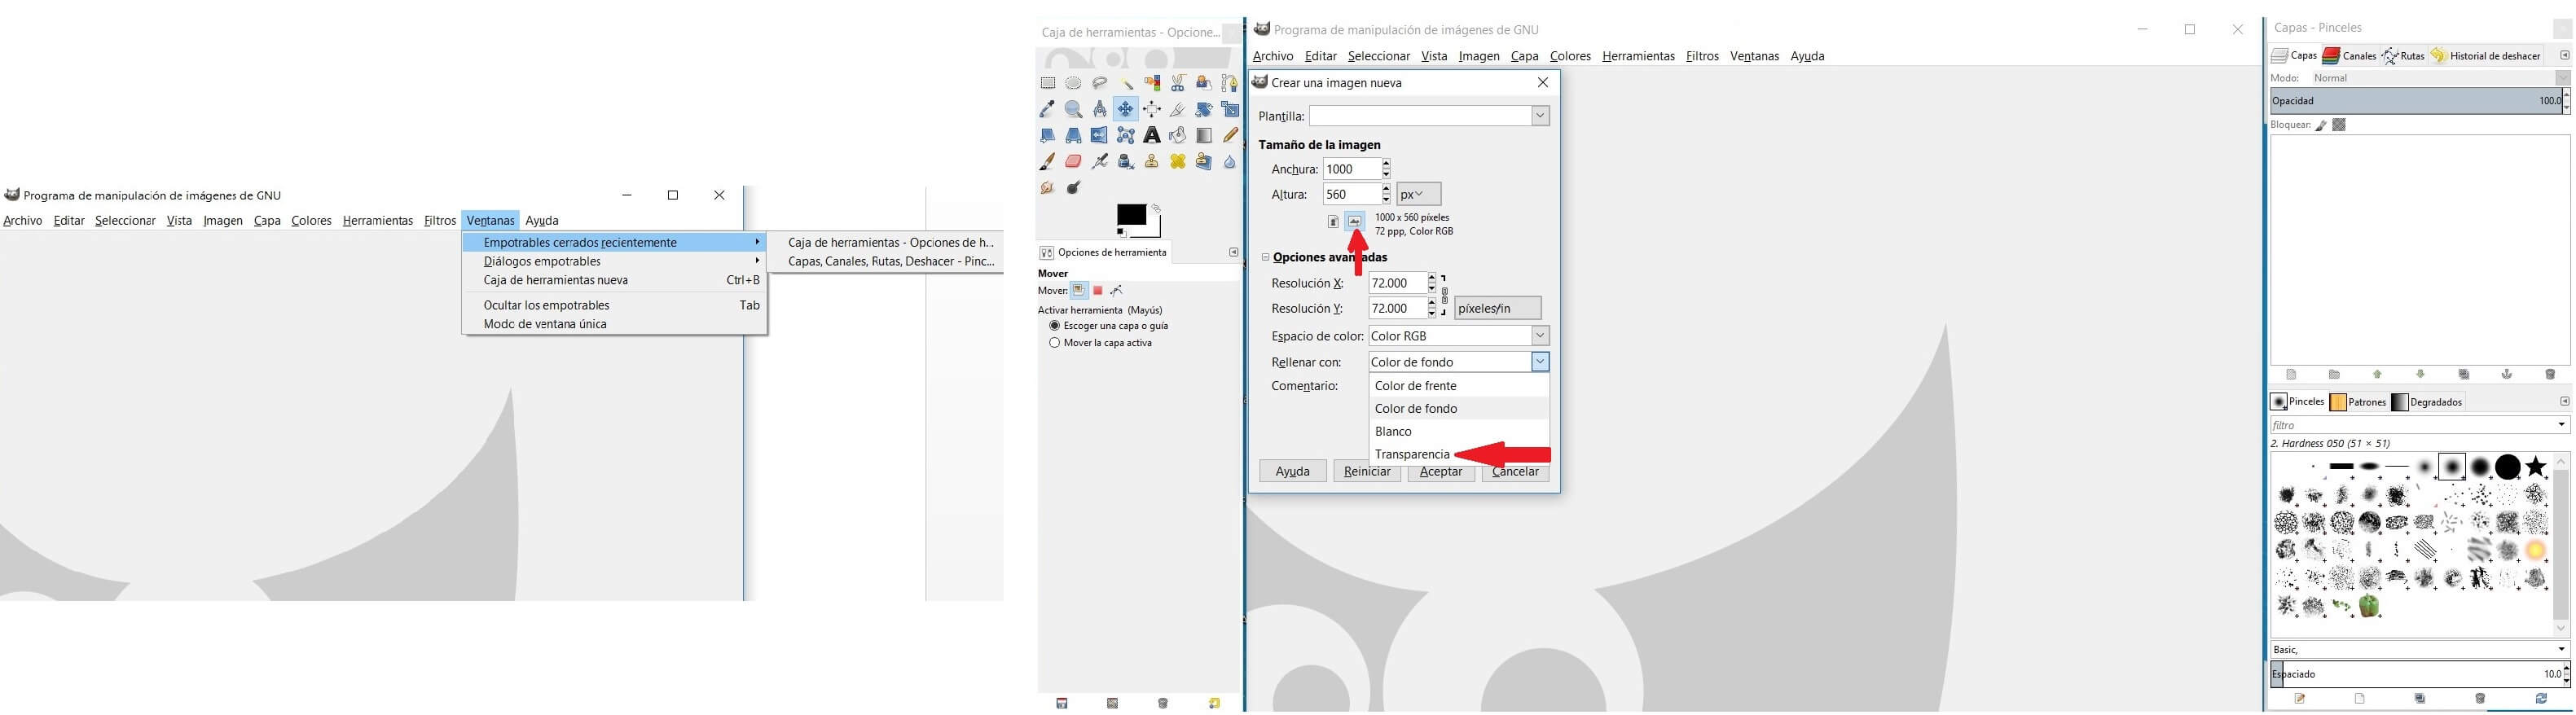Click Aceptar in new image dialog
The height and width of the screenshot is (715, 2576).
1441,471
